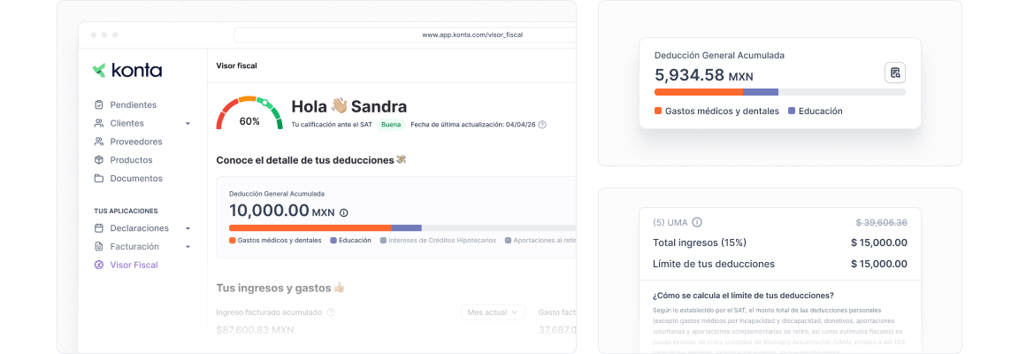Click help icon beside Ingreso facturado acumulado

pos(331,312)
